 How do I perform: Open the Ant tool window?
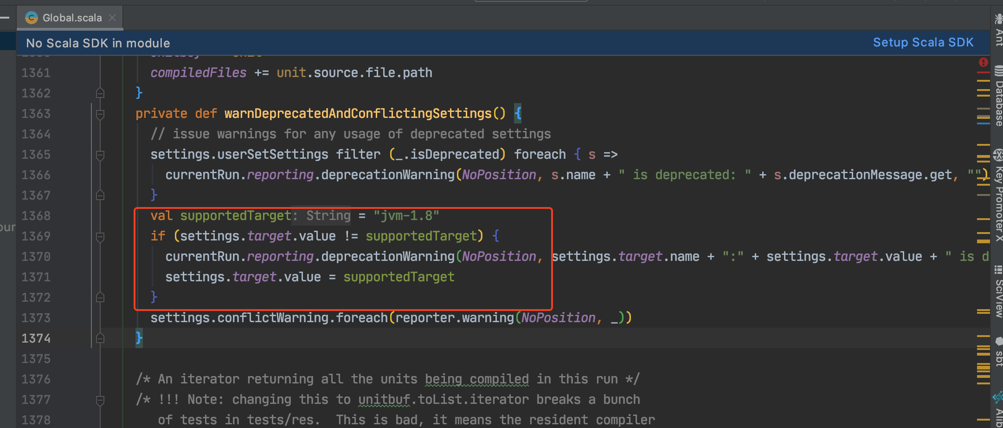tap(998, 30)
